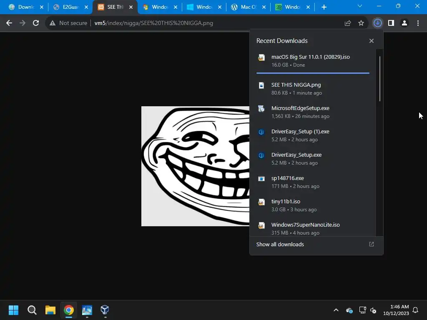This screenshot has height=320, width=427.
Task: Close the Downlc tab
Action: coord(42,7)
